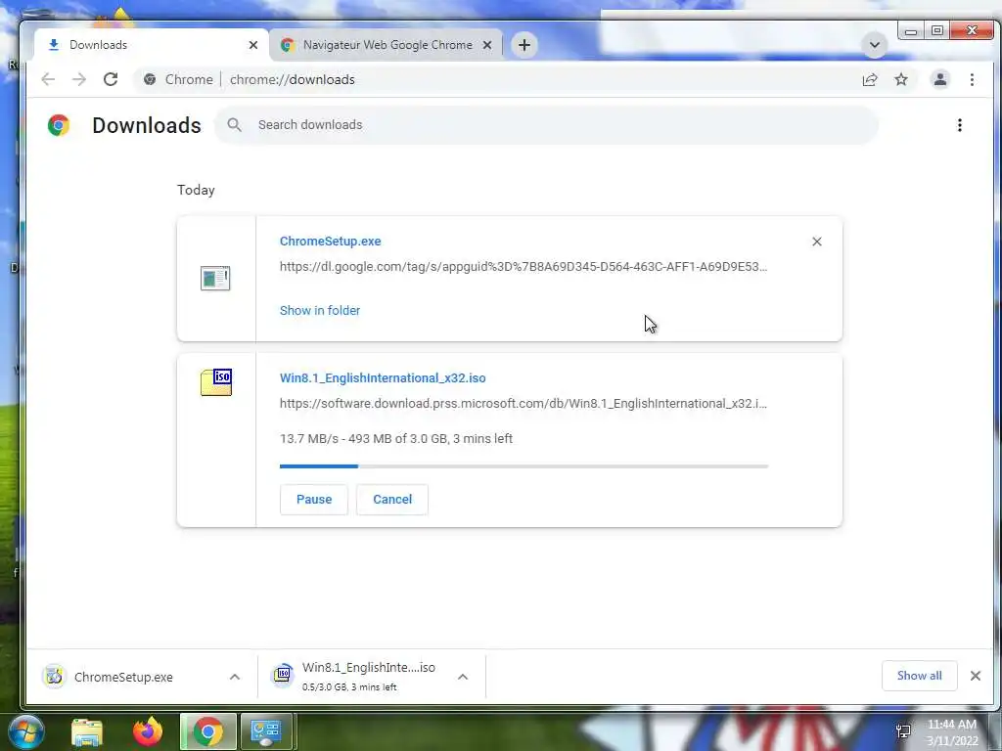Open the tab search dropdown arrow
The height and width of the screenshot is (751, 1002).
point(874,45)
